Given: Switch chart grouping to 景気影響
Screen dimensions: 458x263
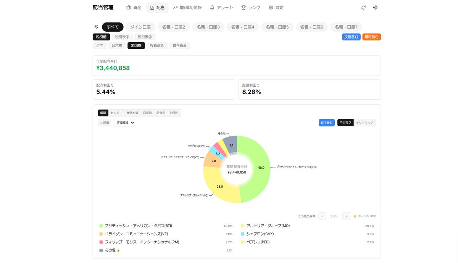Looking at the screenshot, I should click(x=132, y=113).
